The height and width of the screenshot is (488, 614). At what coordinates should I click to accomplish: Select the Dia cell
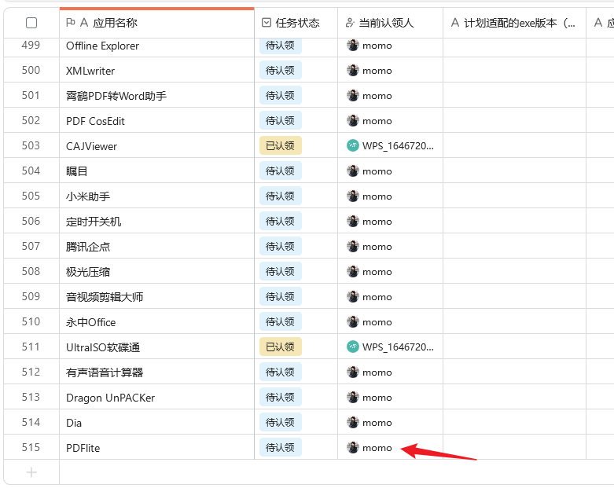[x=156, y=423]
